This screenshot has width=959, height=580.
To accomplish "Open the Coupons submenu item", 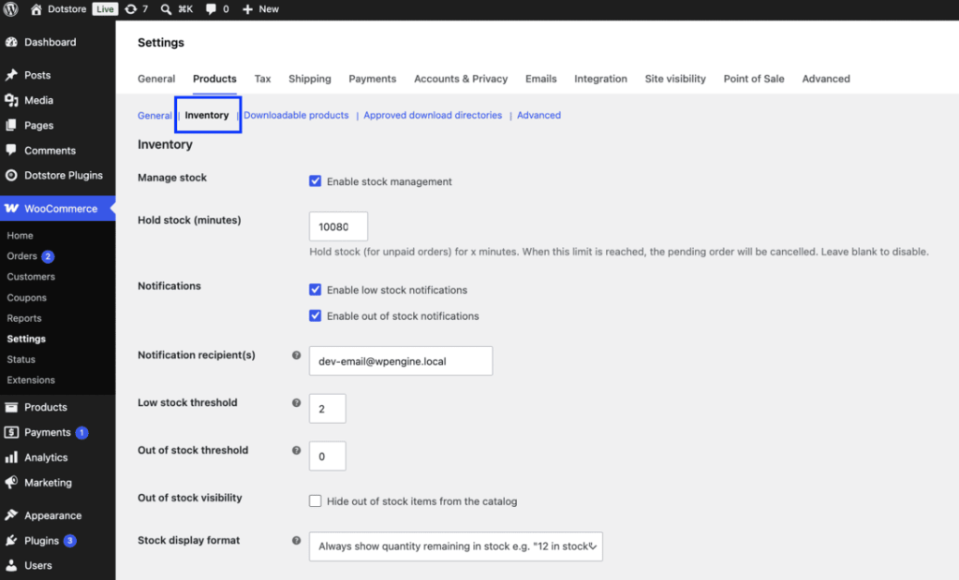I will [x=26, y=297].
